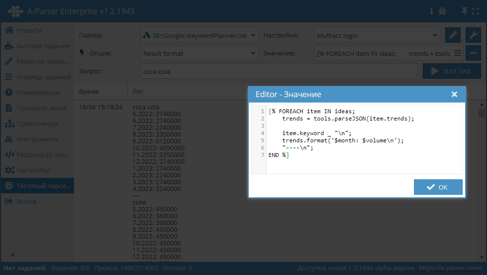
Task: Close the Editor dialog with X
Action: click(454, 94)
